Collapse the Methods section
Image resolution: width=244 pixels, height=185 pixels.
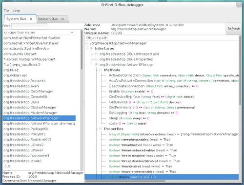[x=101, y=70]
